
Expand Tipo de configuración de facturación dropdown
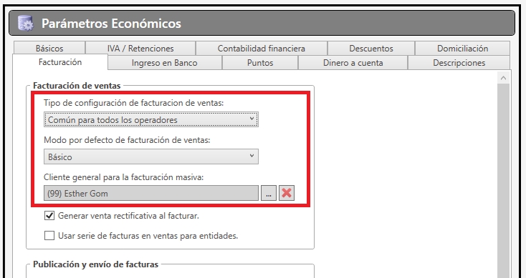tap(151, 119)
